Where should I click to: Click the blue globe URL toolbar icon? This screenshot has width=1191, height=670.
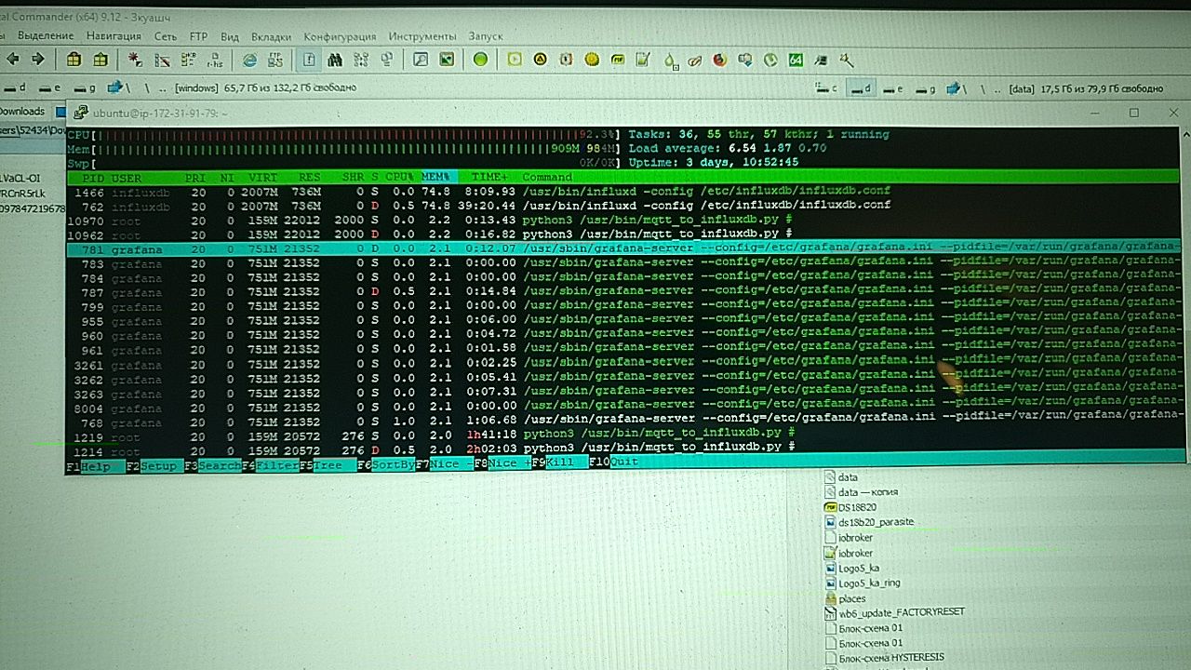tap(249, 60)
